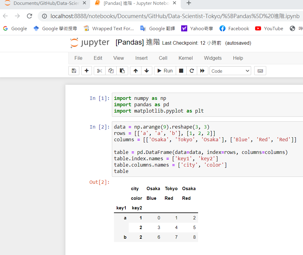Save the notebook via the save icon
Image resolution: width=303 pixels, height=255 pixels.
(74, 70)
